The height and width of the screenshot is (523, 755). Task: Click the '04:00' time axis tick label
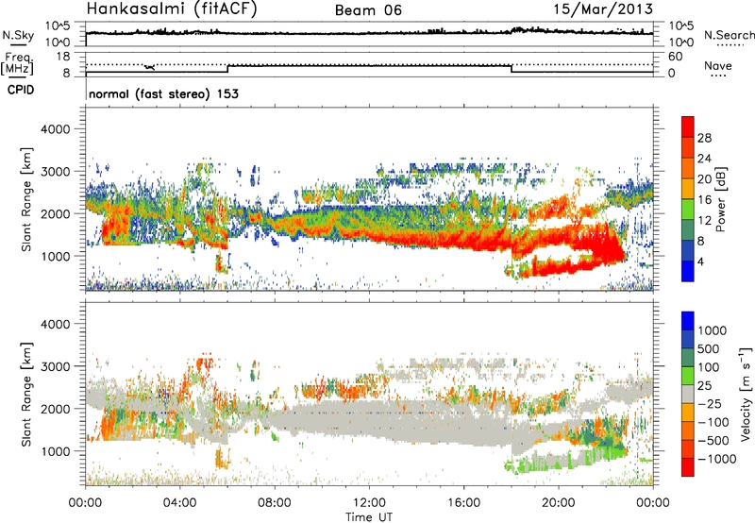[x=180, y=503]
